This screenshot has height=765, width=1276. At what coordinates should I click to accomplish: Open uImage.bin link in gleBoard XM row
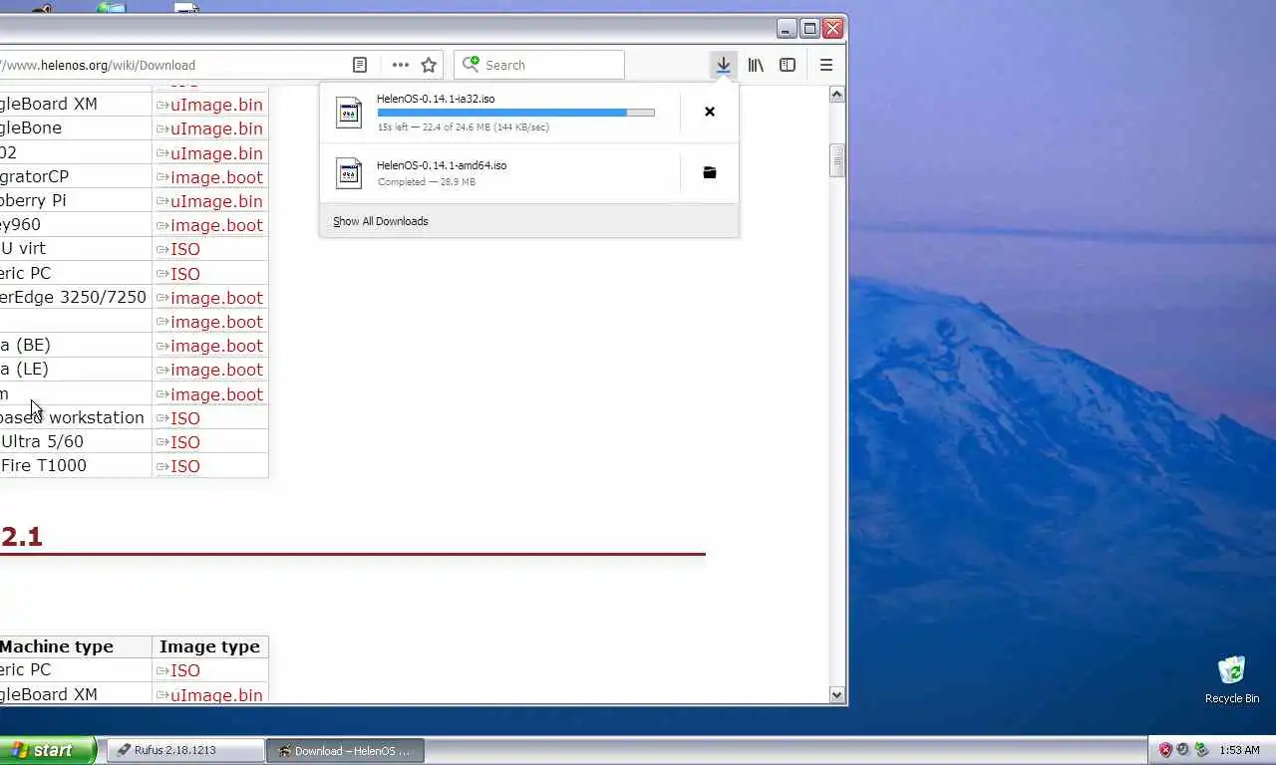coord(216,105)
